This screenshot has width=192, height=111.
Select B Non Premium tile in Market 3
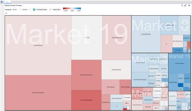(x=154, y=68)
